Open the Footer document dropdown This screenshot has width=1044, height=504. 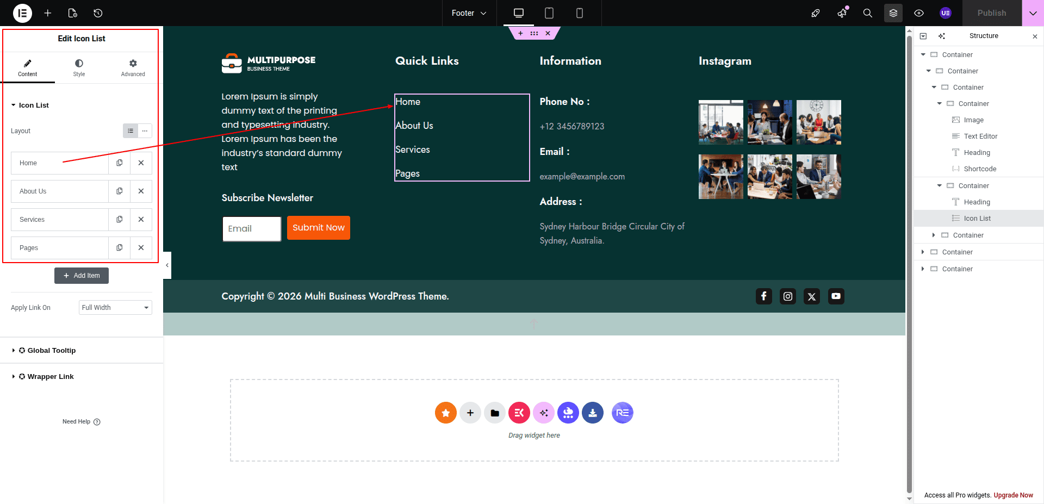(469, 13)
